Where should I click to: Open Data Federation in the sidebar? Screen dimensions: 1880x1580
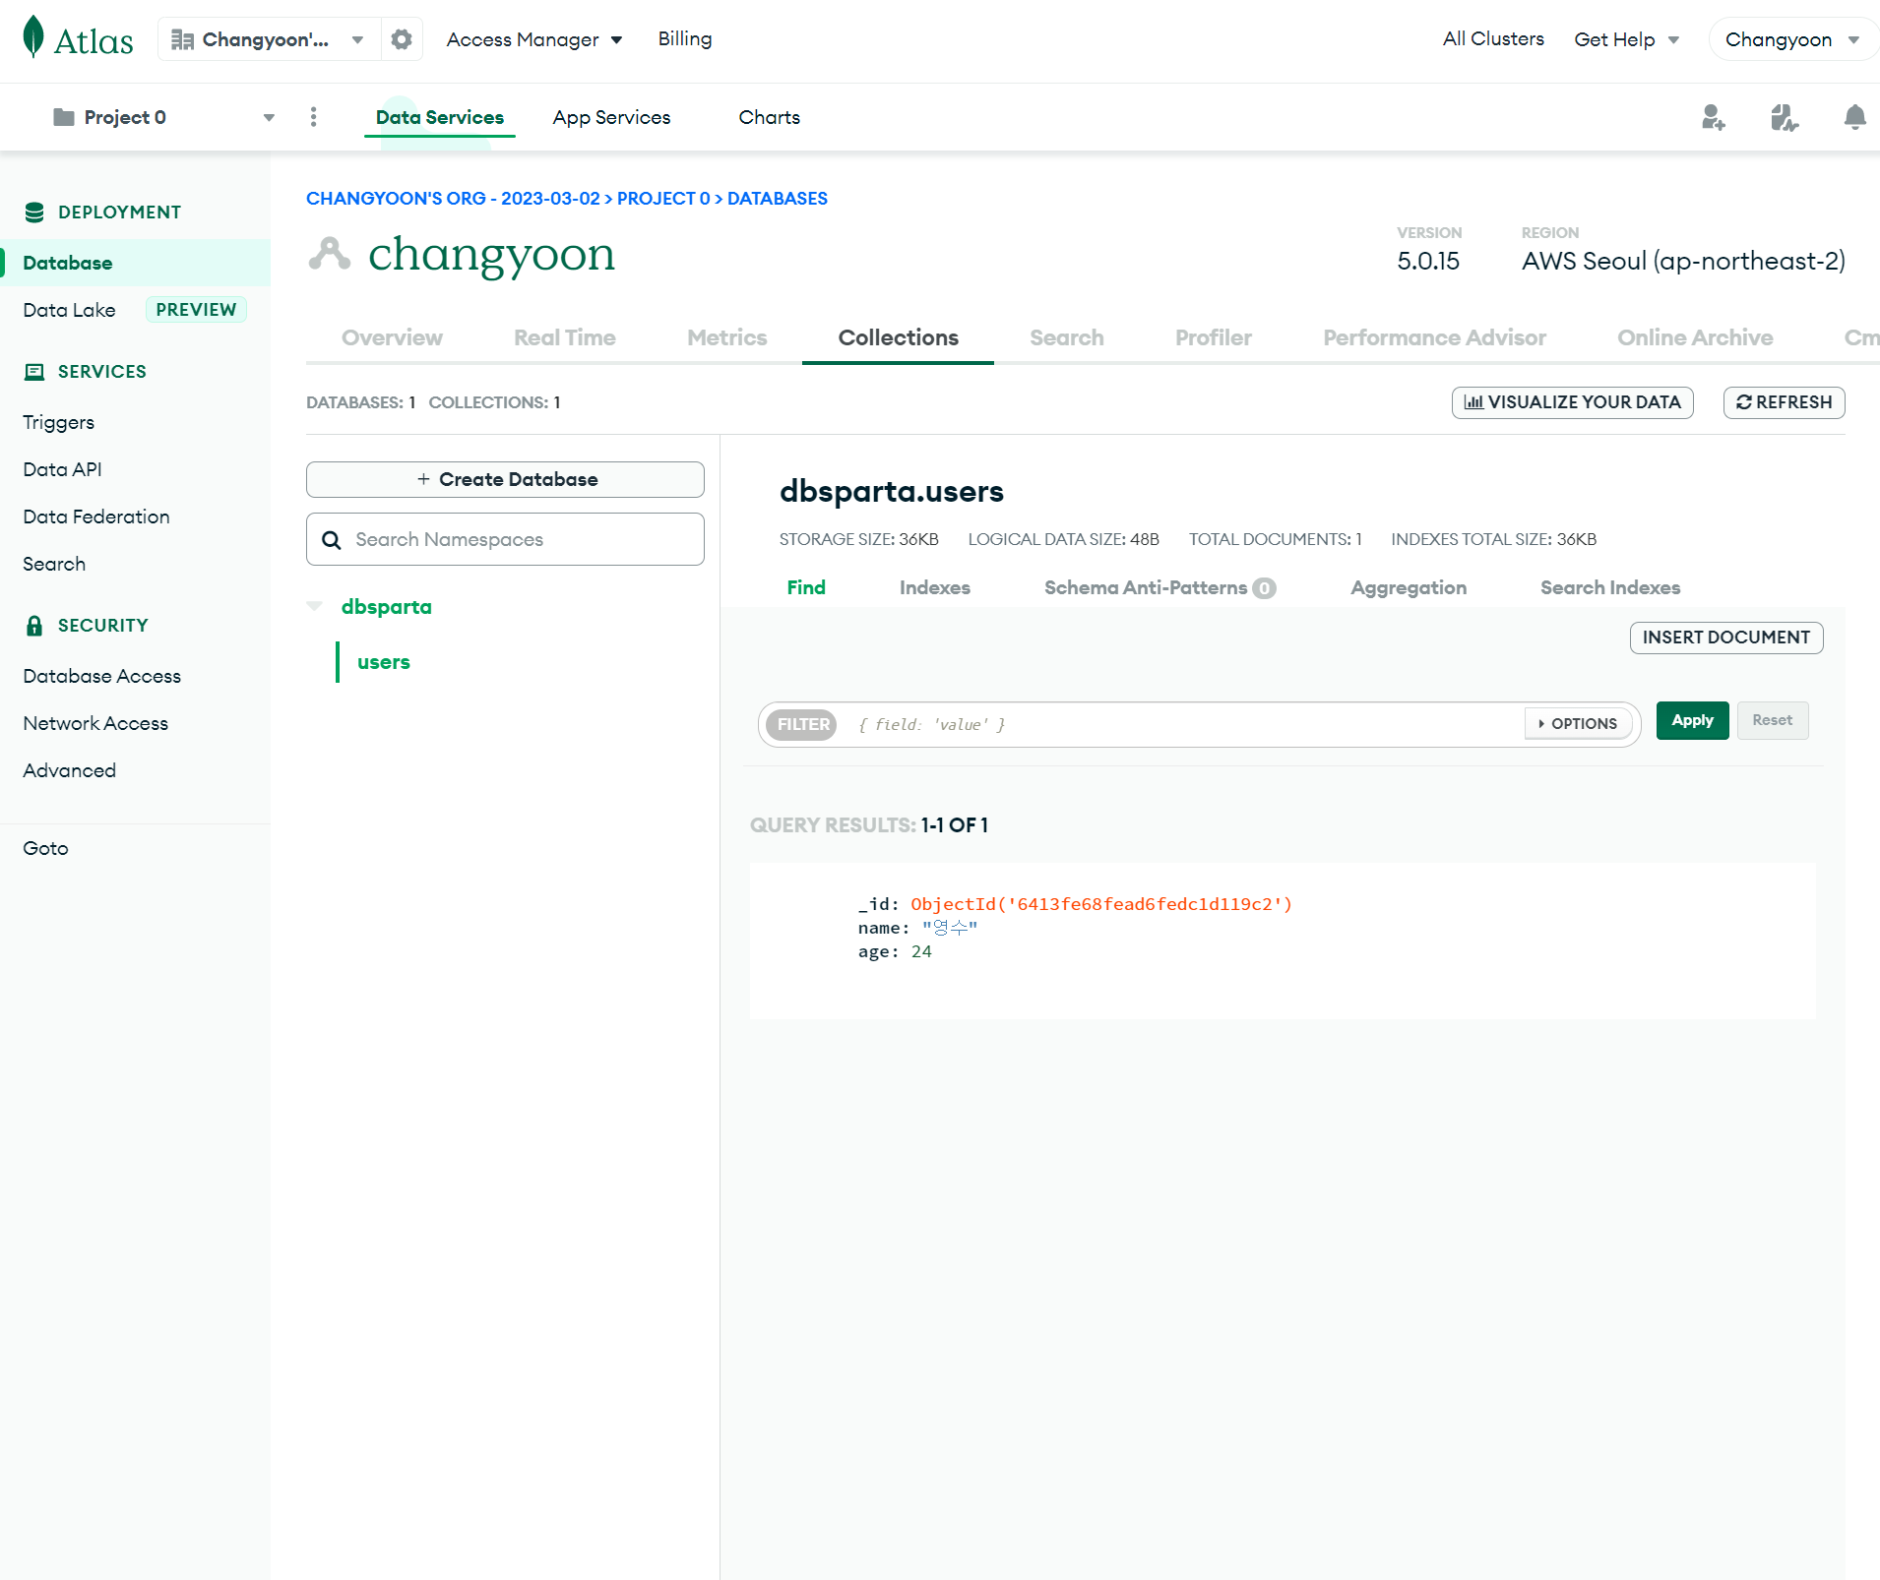[96, 517]
